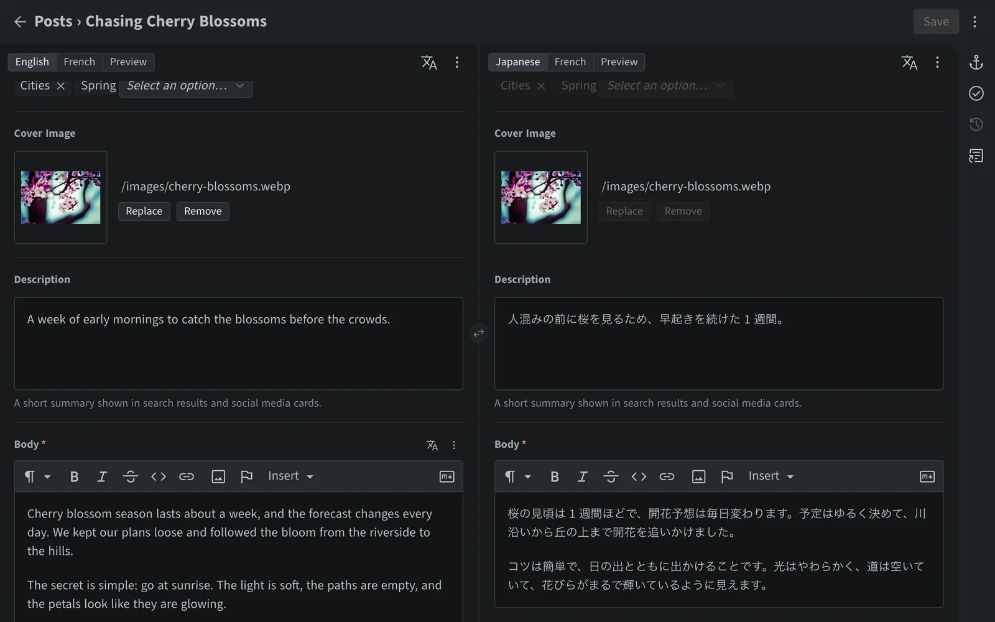This screenshot has width=995, height=622.
Task: Switch Japanese body to markdown mode
Action: 927,476
